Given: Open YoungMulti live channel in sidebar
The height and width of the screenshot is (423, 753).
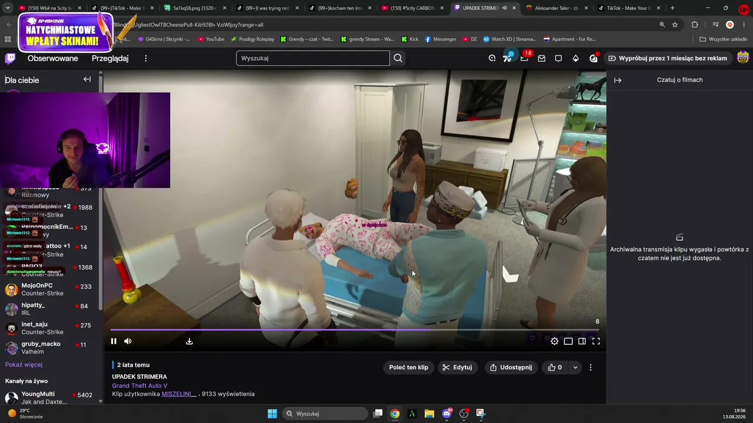Looking at the screenshot, I should 49,398.
